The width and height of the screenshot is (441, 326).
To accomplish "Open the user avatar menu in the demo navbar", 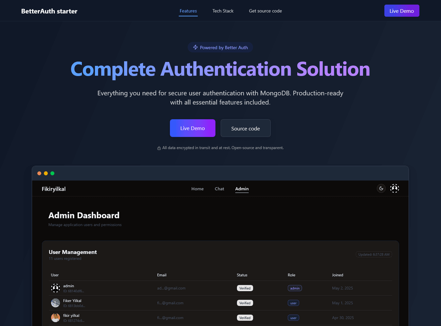I will coord(395,188).
